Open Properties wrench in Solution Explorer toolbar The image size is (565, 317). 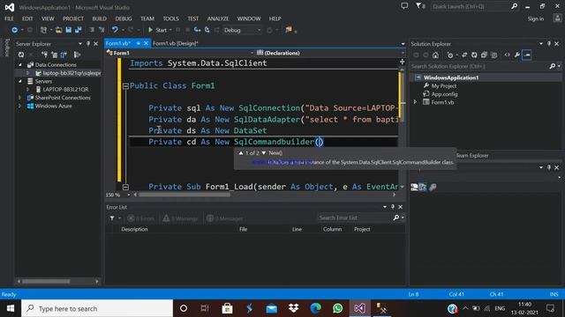[x=517, y=55]
